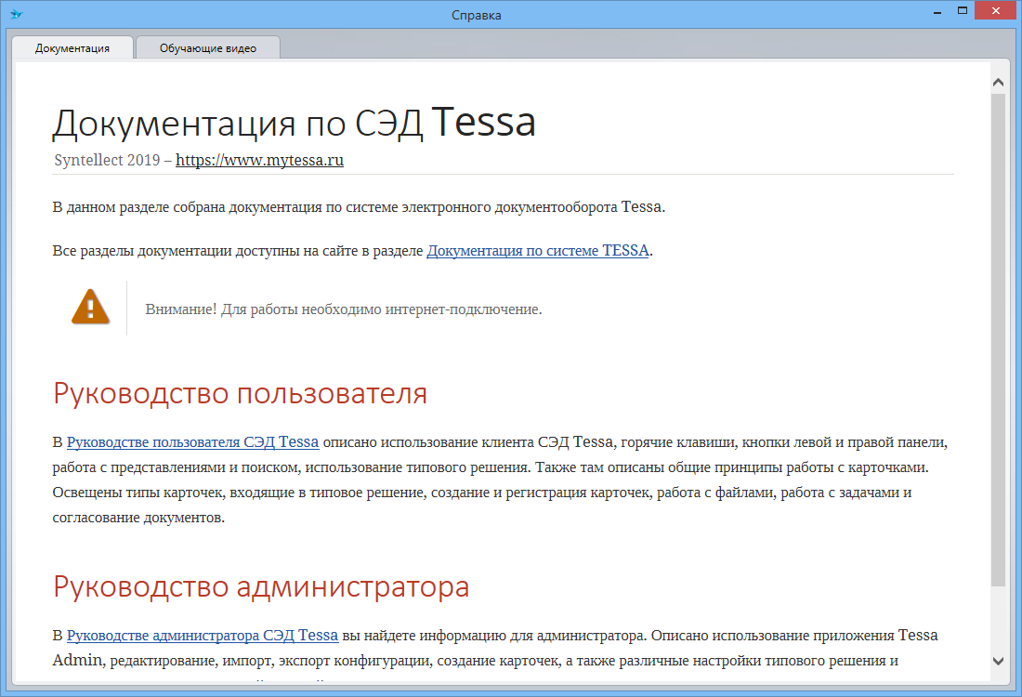Minimize the Справка window

(x=937, y=12)
